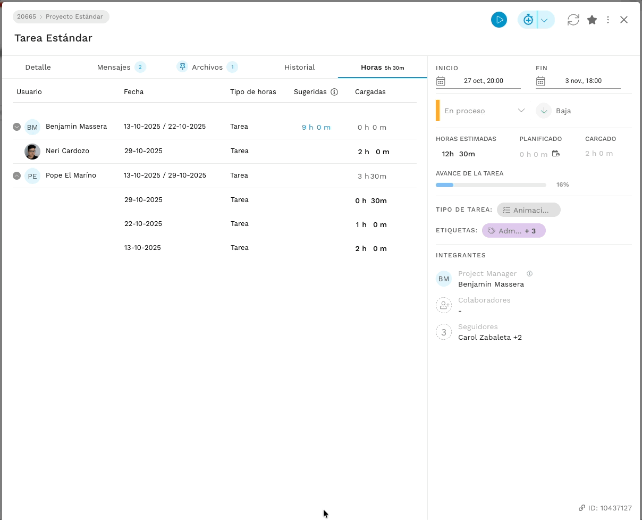The width and height of the screenshot is (642, 520).
Task: Click the 0 h 30m entry dated 29-10-2025
Action: (x=371, y=201)
